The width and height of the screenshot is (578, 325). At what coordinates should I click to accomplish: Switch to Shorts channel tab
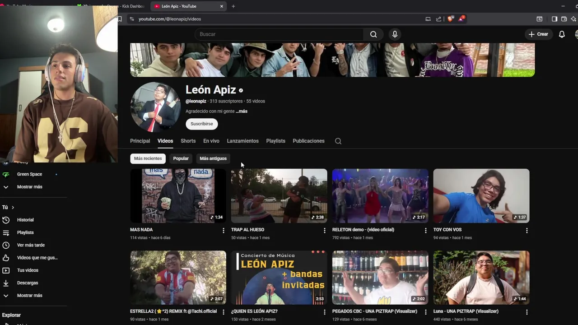[188, 141]
